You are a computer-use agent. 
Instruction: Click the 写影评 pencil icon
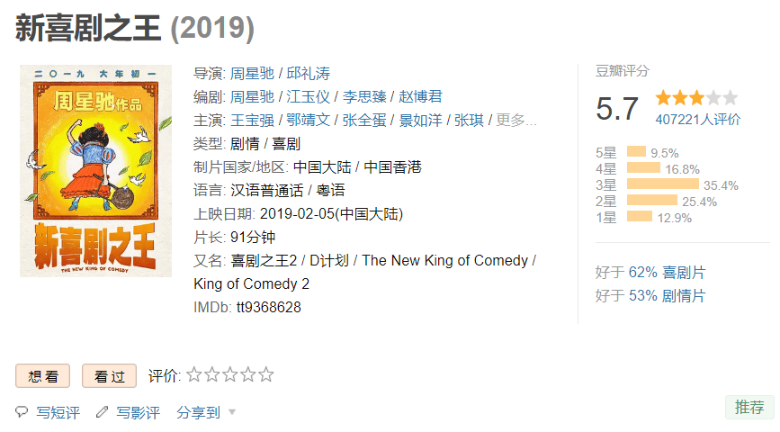[x=102, y=412]
